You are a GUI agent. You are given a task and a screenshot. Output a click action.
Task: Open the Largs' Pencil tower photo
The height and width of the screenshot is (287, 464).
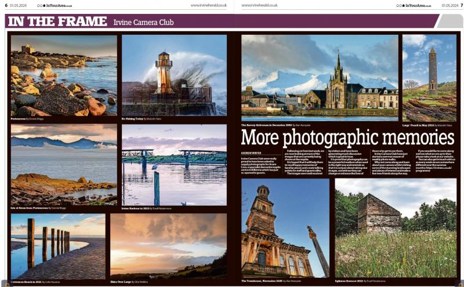[x=429, y=77]
